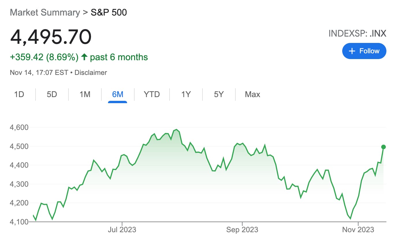Switch to the 1D time range tab
This screenshot has height=240, width=402.
coord(19,95)
